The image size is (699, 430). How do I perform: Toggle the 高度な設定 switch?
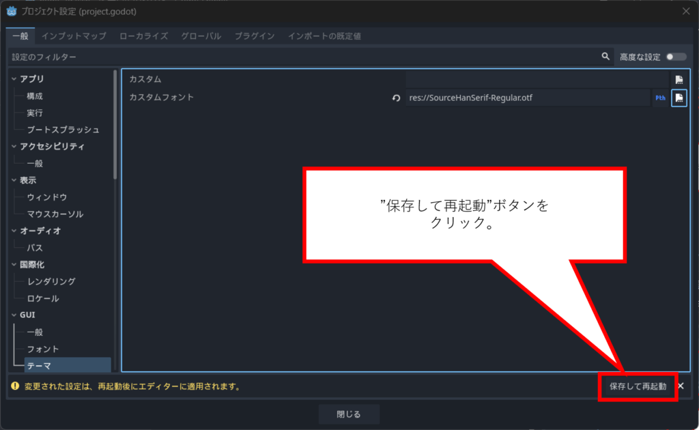click(676, 57)
